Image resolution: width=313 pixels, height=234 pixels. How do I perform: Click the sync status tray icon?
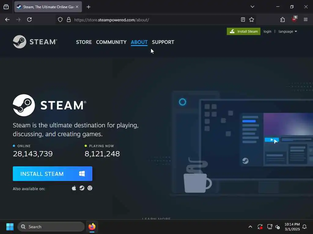[x=260, y=227]
